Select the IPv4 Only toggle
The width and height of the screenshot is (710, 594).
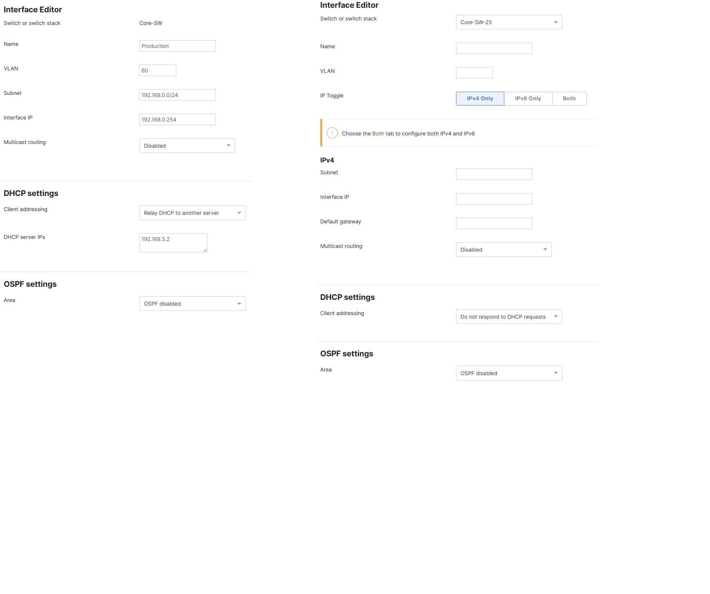pos(480,98)
